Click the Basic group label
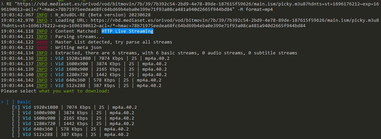Image resolution: width=381 pixels, height=139 pixels. pyautogui.click(x=24, y=102)
